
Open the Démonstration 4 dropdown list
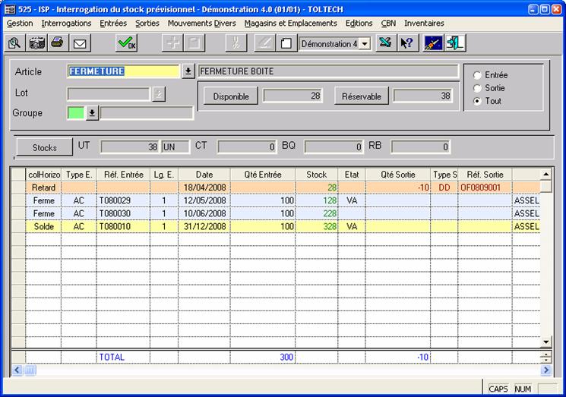tap(365, 44)
